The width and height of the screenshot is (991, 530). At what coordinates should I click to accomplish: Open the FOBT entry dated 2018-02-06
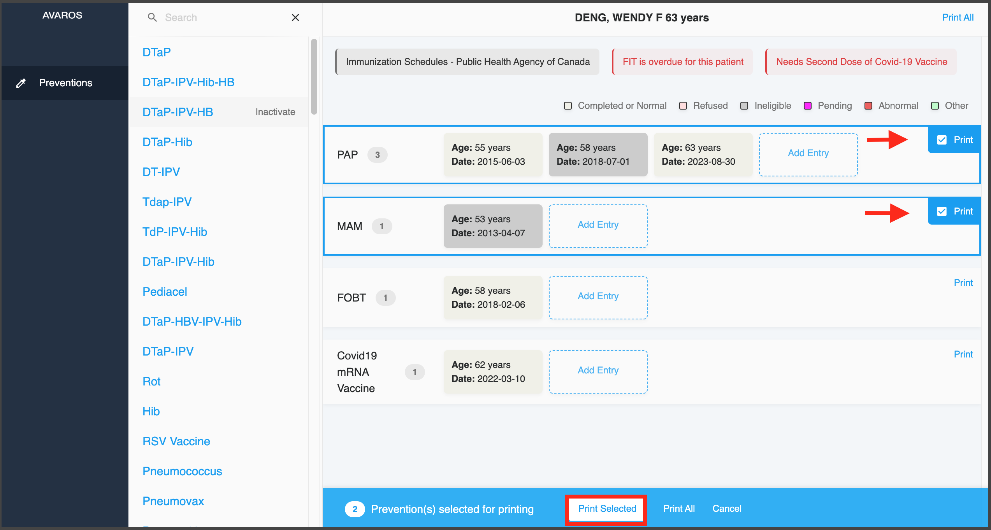[493, 297]
